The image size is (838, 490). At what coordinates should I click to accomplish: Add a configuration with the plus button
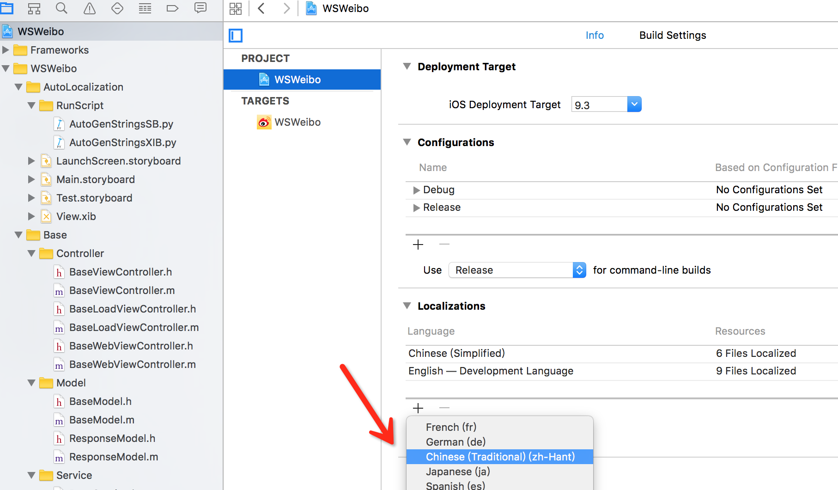point(418,244)
